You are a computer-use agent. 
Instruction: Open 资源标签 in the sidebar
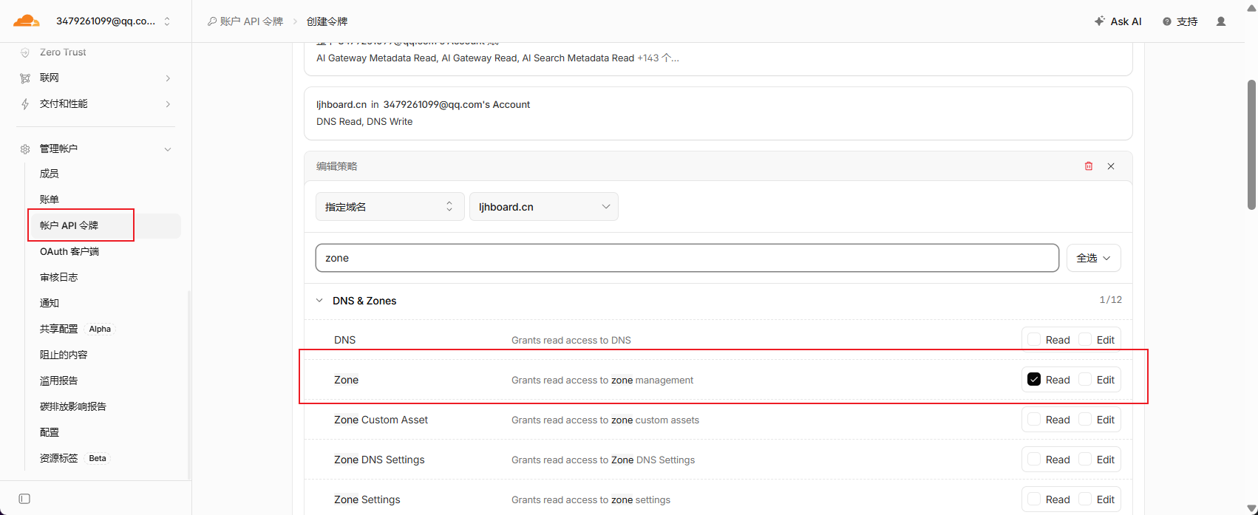[x=59, y=458]
